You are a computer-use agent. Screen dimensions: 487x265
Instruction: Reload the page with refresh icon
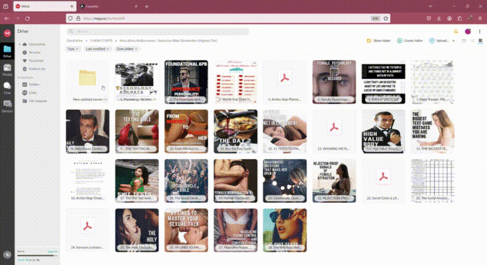pos(28,19)
